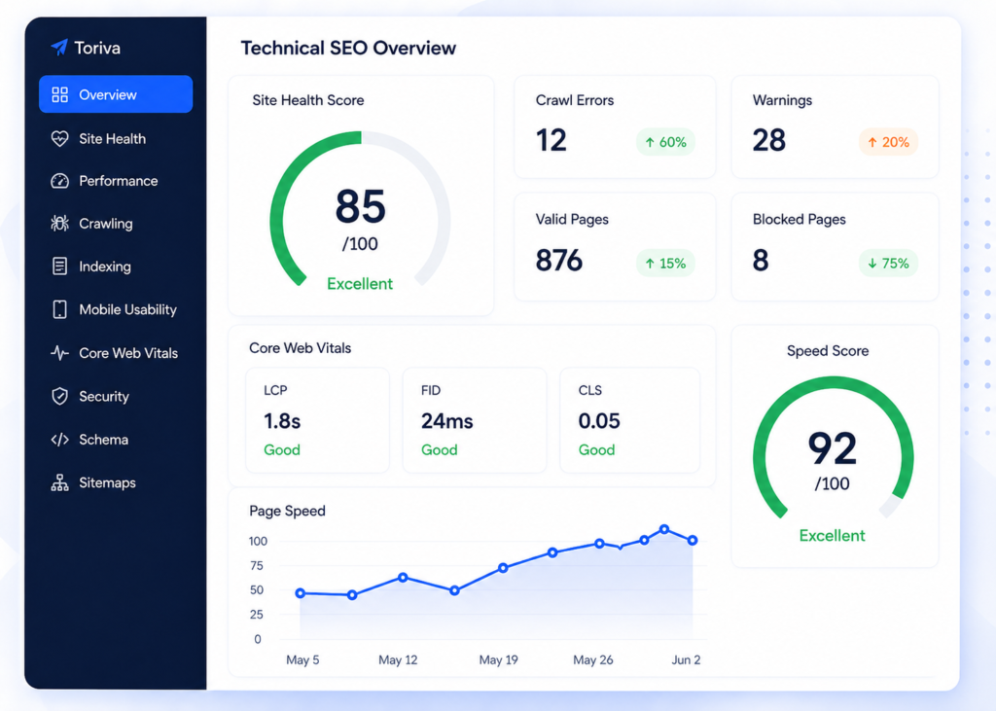Click the Sitemaps hierarchy icon

click(59, 482)
